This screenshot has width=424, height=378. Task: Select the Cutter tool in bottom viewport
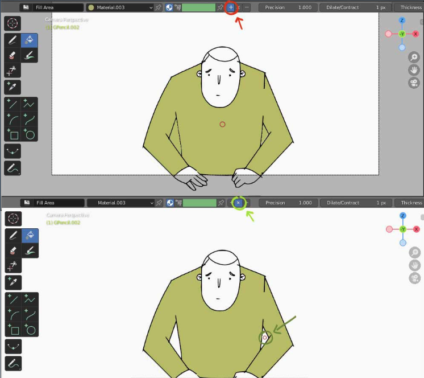[x=13, y=266]
